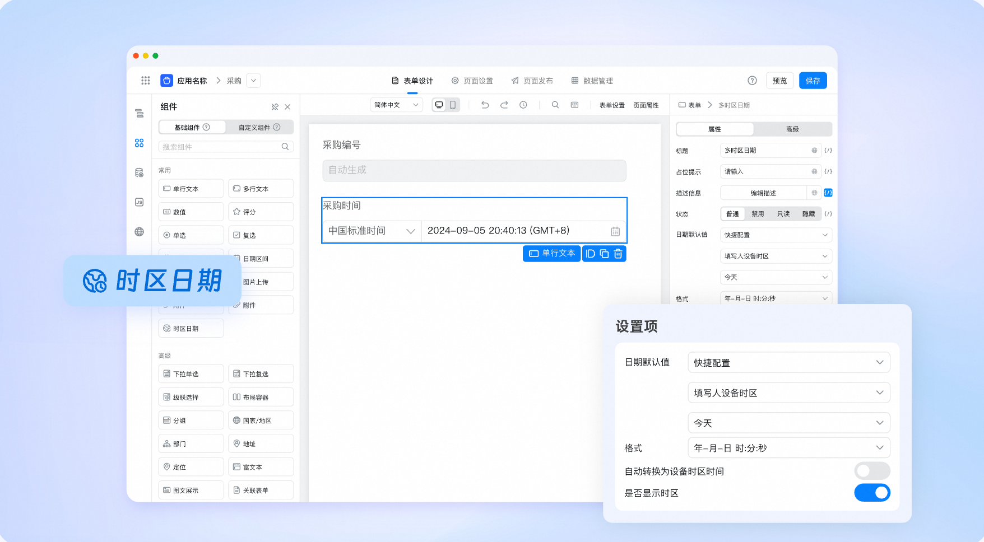The image size is (984, 542).
Task: Switch to 高级 properties tab
Action: [x=792, y=129]
